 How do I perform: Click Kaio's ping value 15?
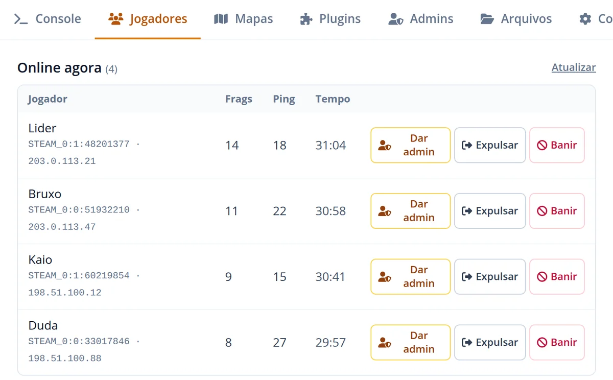coord(279,277)
